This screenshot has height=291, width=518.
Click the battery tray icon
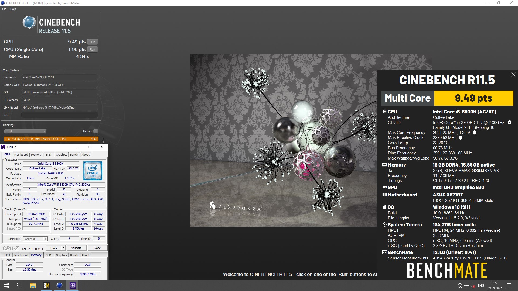click(x=466, y=286)
